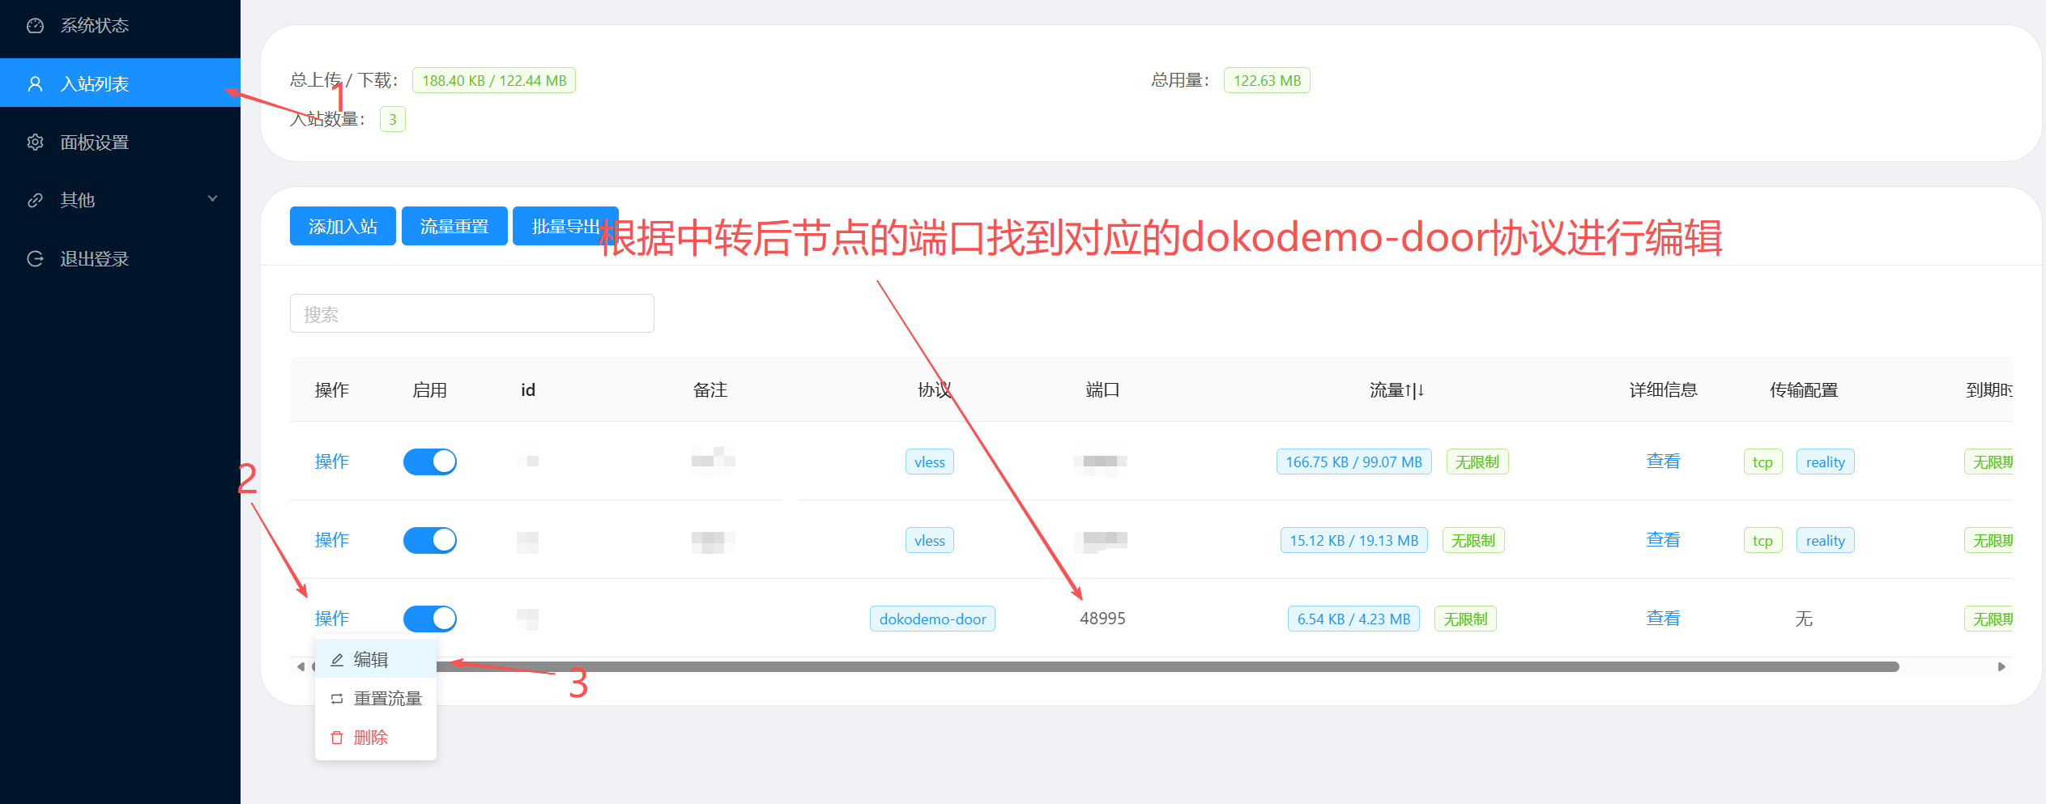
Task: Click the dokodemo-door protocol tag
Action: (x=932, y=619)
